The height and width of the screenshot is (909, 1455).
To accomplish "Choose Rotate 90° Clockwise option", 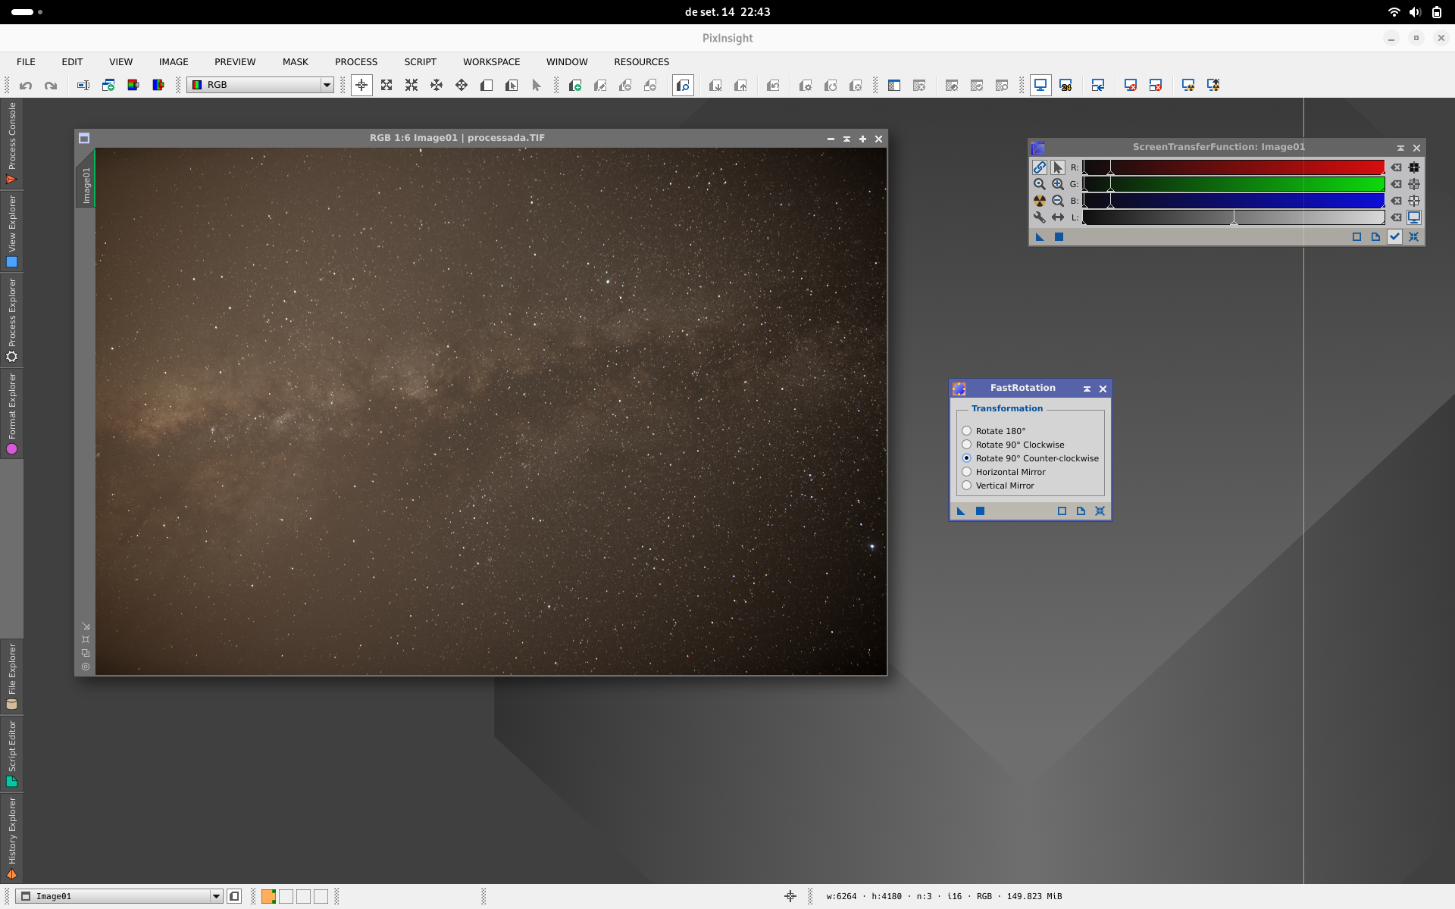I will pos(967,445).
